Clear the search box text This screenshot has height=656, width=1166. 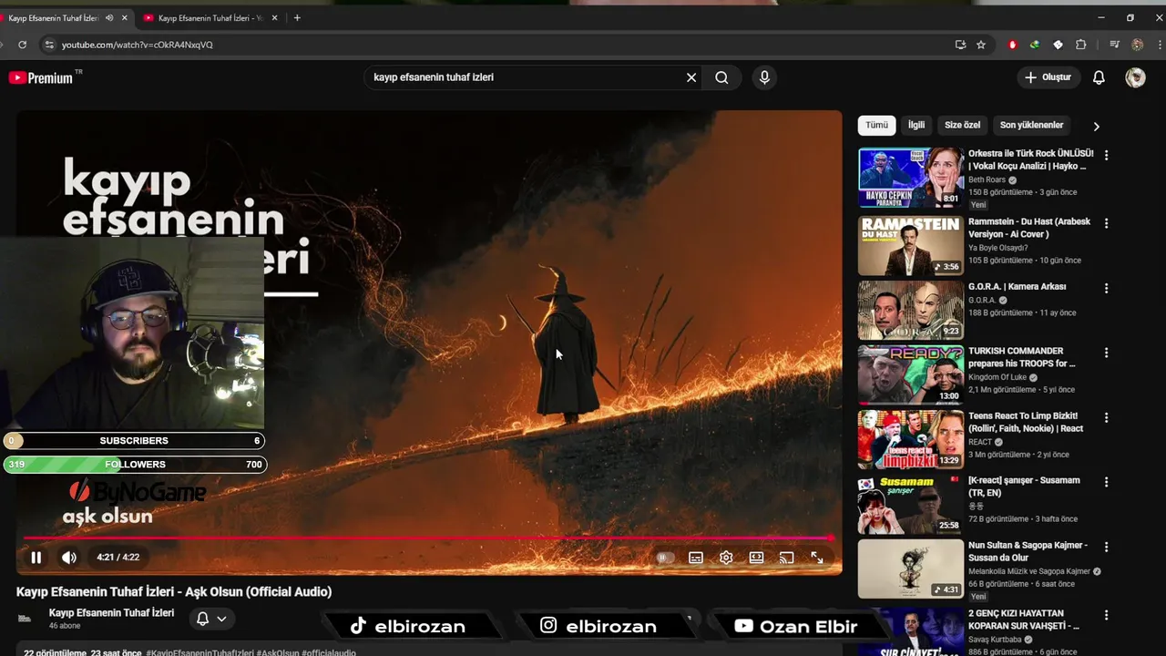pyautogui.click(x=691, y=77)
